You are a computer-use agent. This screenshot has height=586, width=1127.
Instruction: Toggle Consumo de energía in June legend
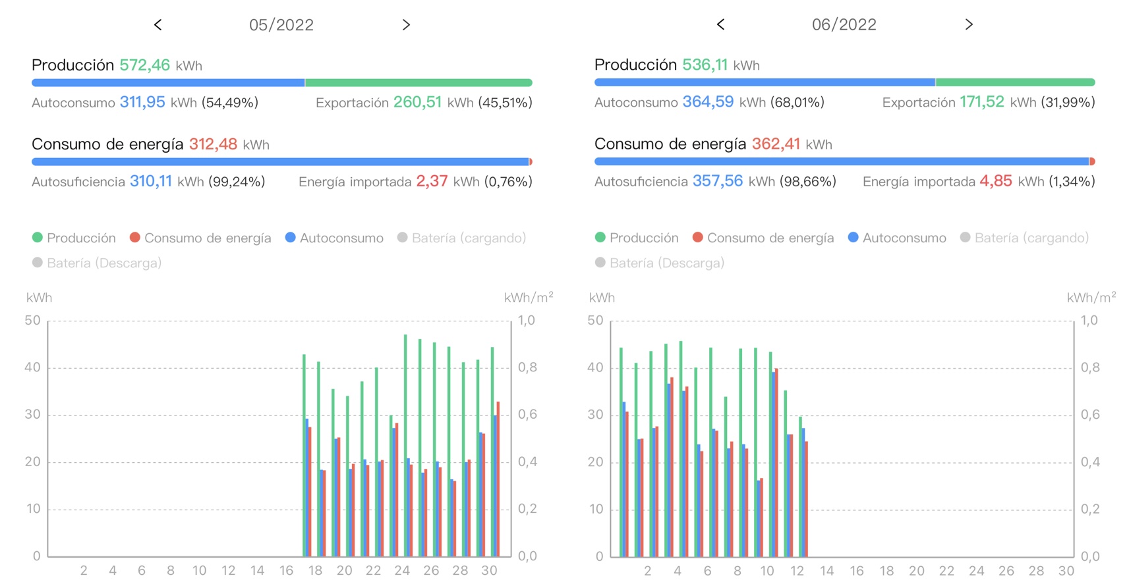pos(763,238)
